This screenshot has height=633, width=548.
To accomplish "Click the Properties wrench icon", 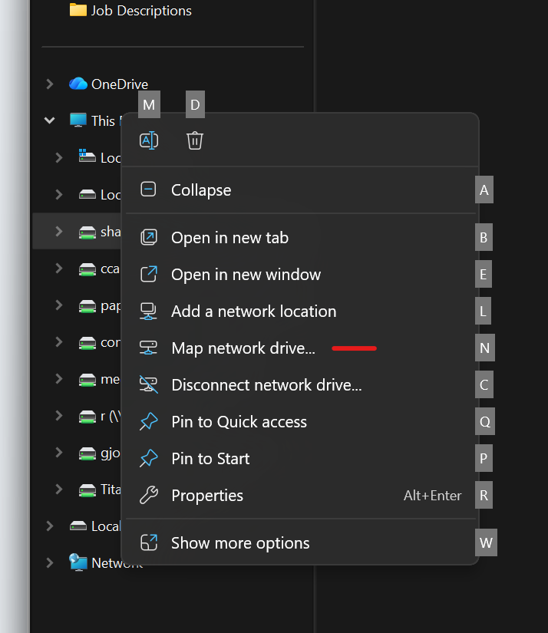I will (x=149, y=496).
